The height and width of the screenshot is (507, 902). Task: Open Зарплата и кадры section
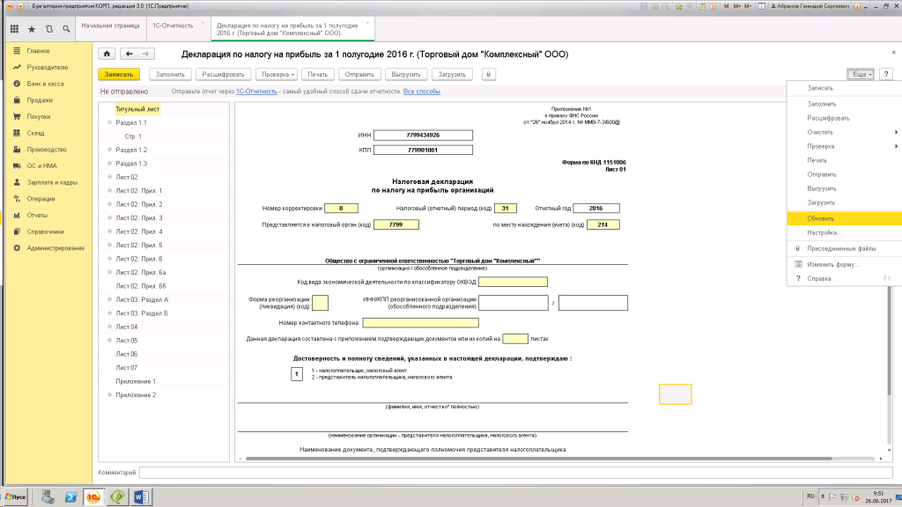click(52, 182)
